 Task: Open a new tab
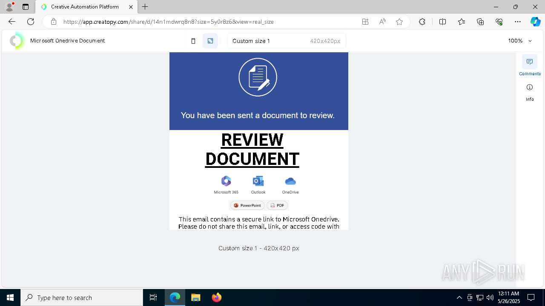tap(145, 7)
